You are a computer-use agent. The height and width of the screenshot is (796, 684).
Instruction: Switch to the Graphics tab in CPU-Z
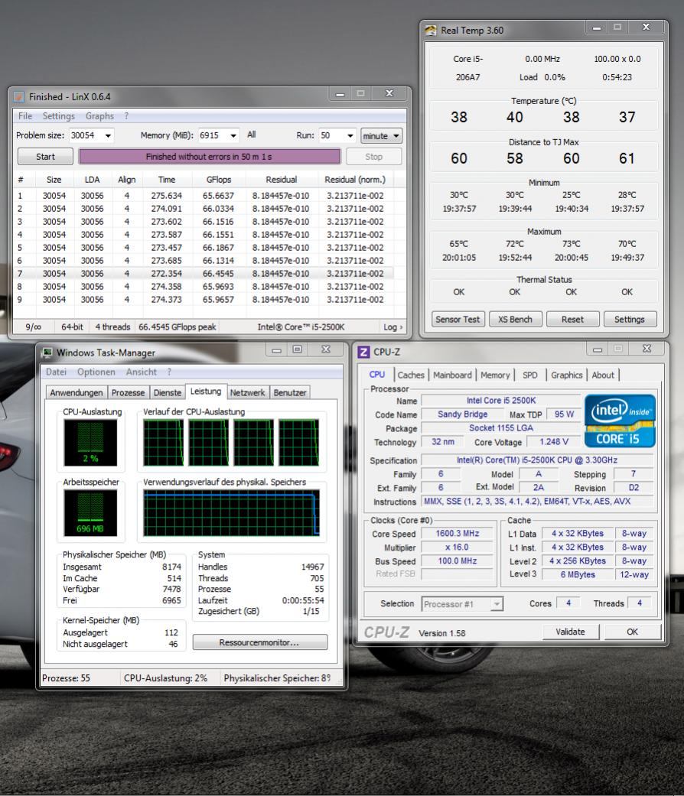pos(567,375)
